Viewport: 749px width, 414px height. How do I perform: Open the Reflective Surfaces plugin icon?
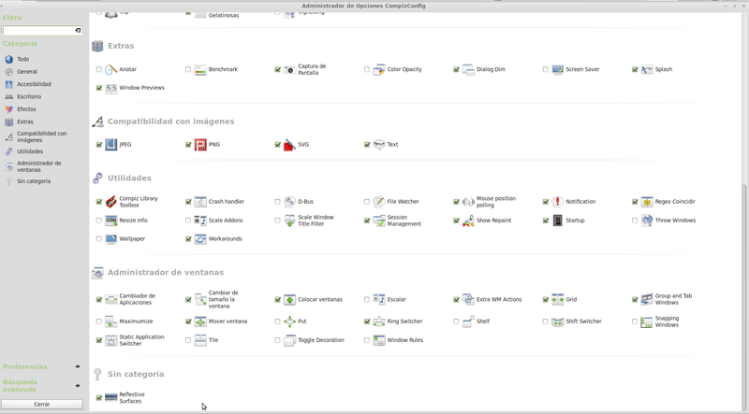tap(111, 398)
